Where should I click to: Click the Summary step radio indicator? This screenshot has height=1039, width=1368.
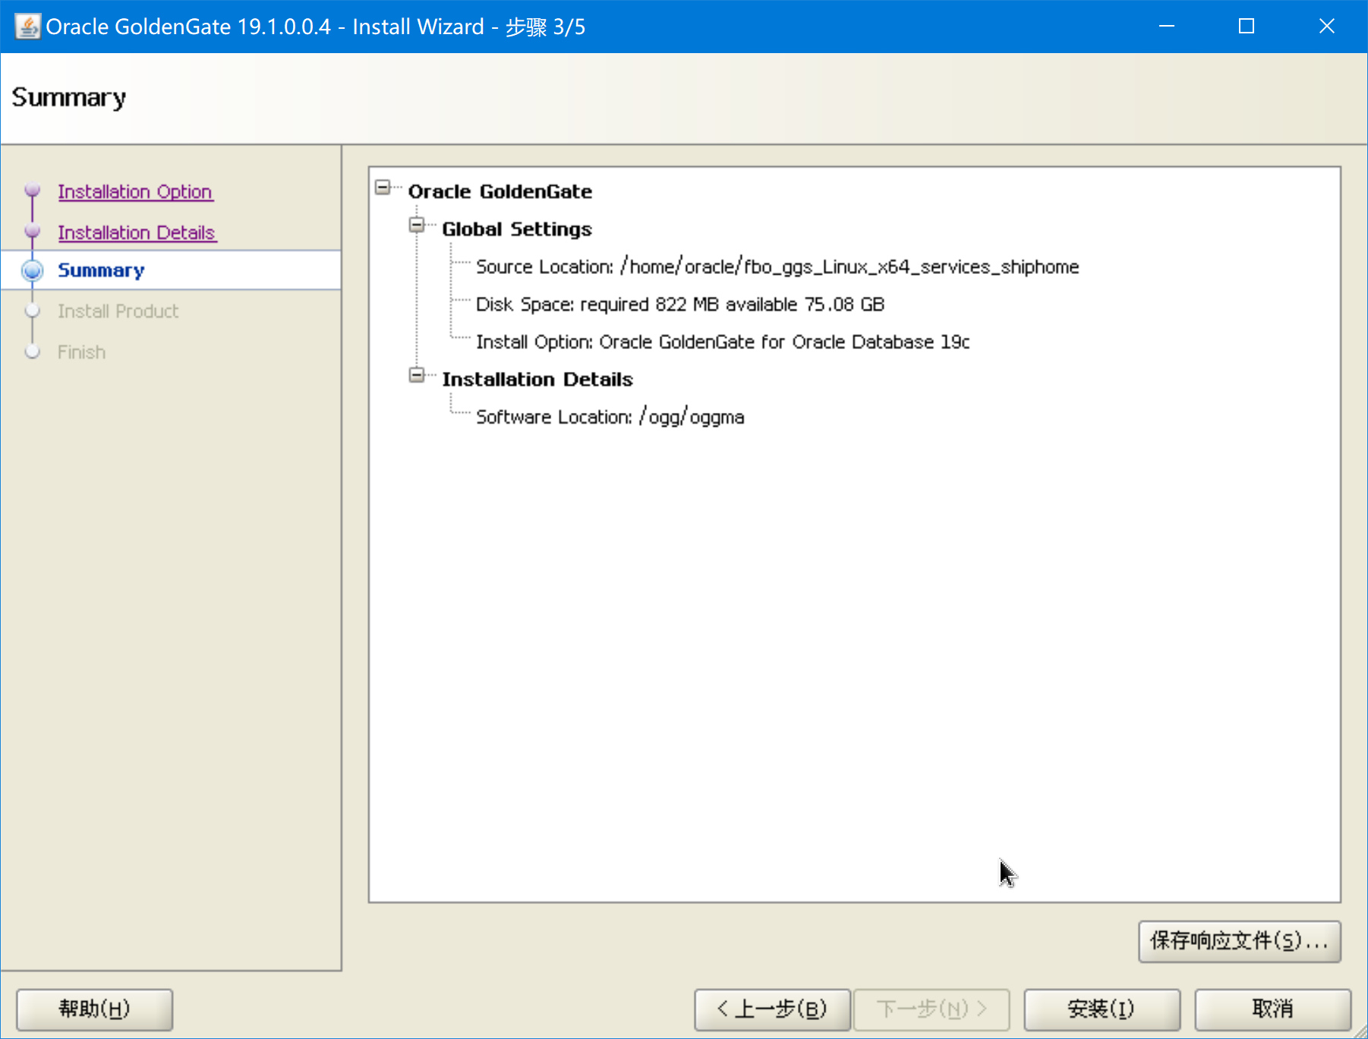[33, 271]
